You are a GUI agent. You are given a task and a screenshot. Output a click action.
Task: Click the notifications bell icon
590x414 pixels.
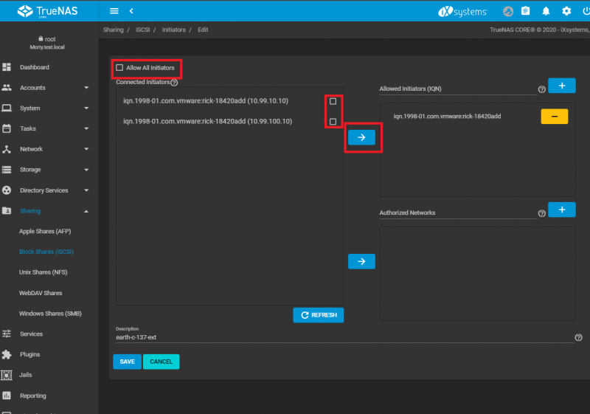546,11
